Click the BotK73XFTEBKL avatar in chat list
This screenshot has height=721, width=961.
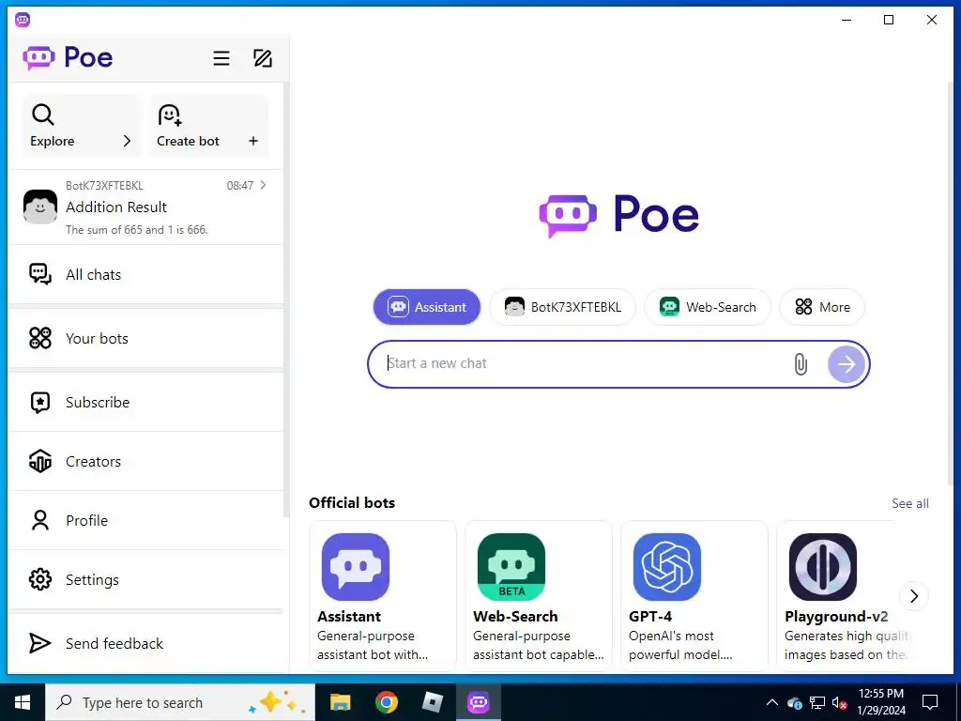[x=40, y=207]
